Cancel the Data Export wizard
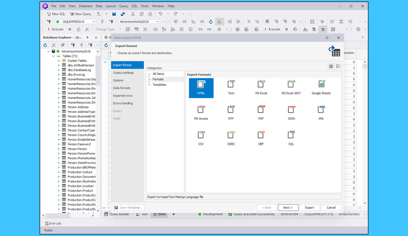 point(331,207)
